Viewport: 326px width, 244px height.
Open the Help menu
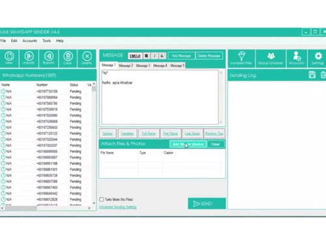60,40
